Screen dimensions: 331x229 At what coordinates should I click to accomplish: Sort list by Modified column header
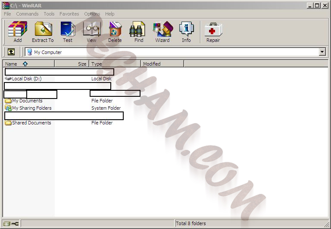tap(162, 64)
